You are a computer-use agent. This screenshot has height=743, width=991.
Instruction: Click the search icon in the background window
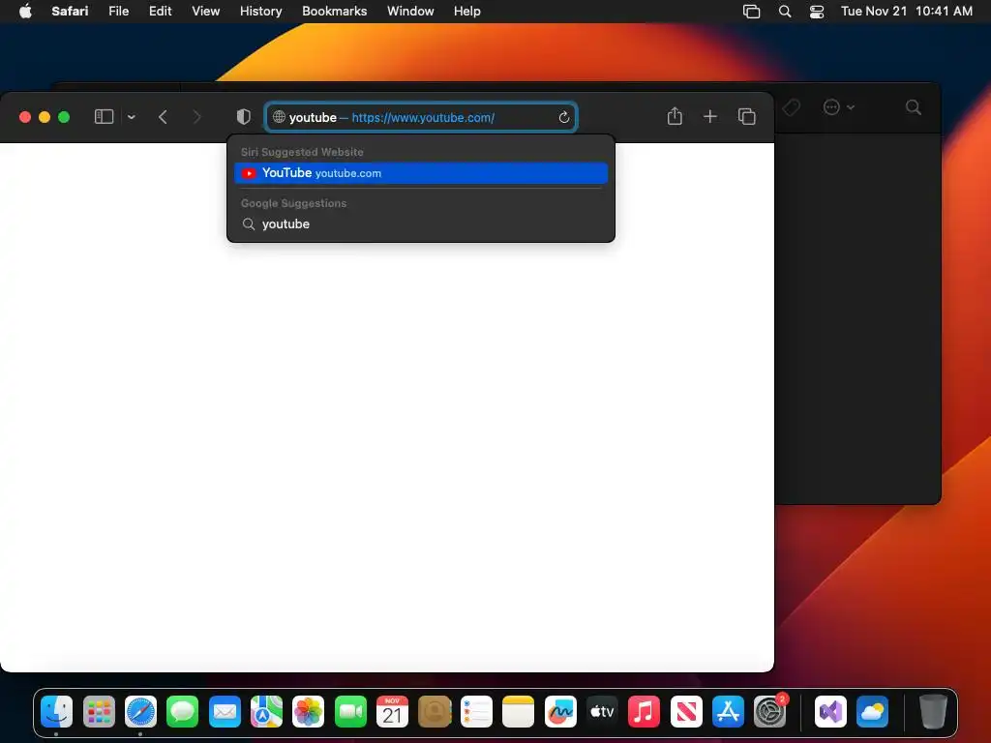pyautogui.click(x=914, y=106)
